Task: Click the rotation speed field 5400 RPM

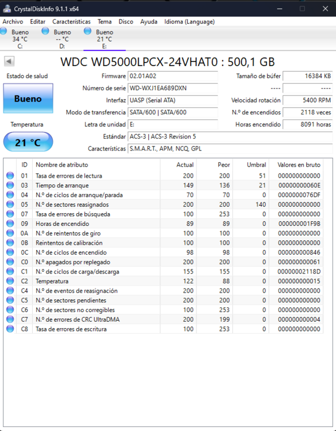Action: 308,101
